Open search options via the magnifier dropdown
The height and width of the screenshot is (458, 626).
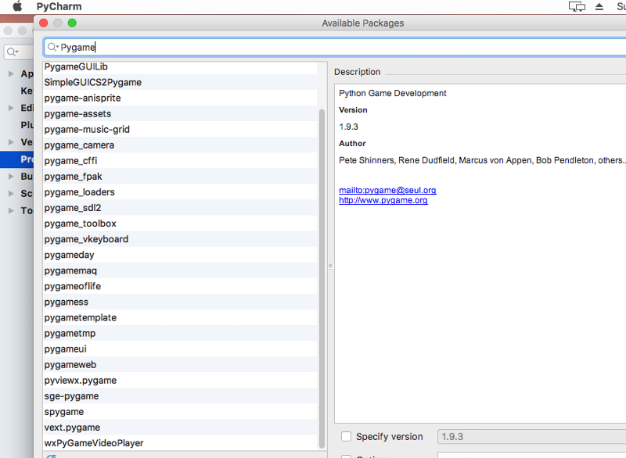[50, 47]
